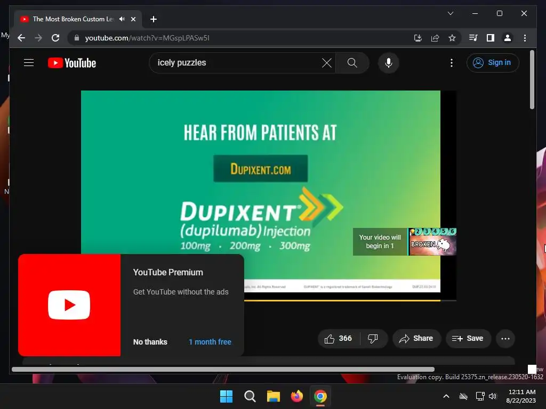Viewport: 546px width, 409px height.
Task: Open the YouTube hamburger guide menu
Action: pyautogui.click(x=29, y=63)
